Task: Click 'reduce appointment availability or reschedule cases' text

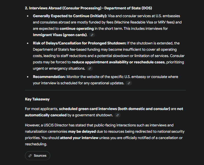Action: [x=118, y=62]
